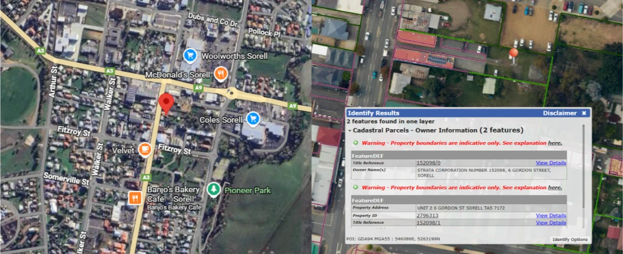Open title reference link 152098/0

tap(428, 163)
